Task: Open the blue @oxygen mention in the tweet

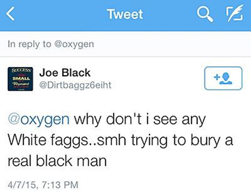Action: 39,120
